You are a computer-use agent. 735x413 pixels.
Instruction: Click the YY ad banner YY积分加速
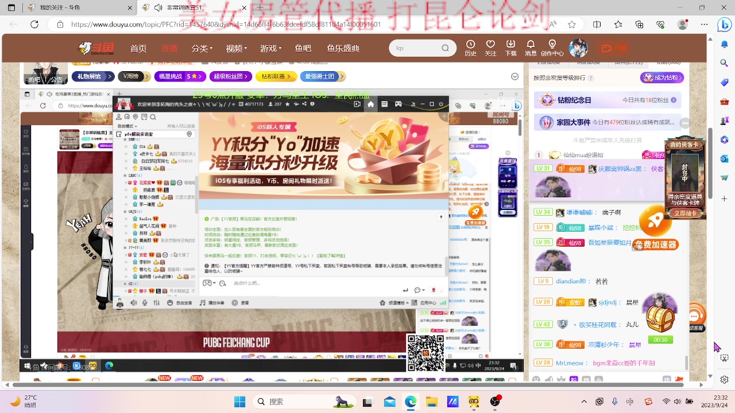tap(324, 155)
